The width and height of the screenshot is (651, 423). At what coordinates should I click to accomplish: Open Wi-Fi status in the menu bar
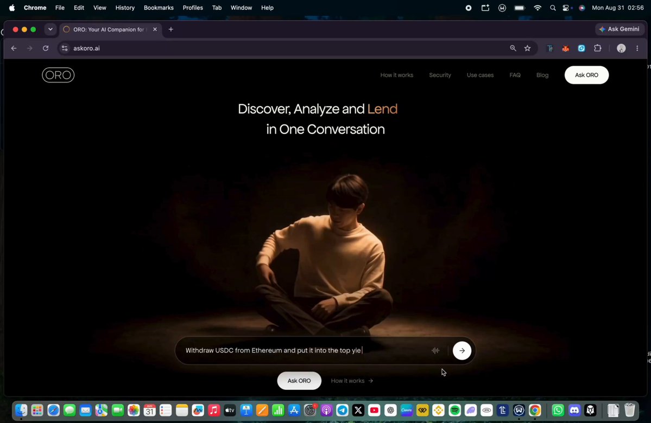tap(537, 8)
